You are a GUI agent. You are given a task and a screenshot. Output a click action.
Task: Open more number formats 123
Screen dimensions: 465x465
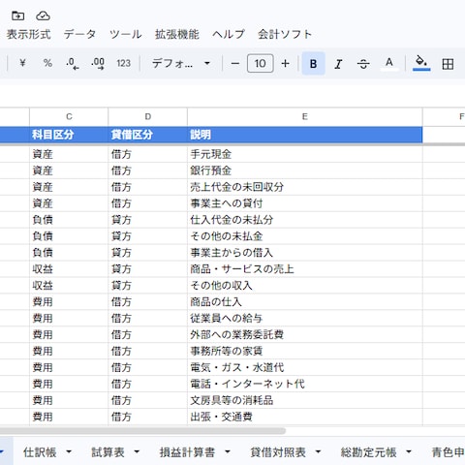click(123, 63)
